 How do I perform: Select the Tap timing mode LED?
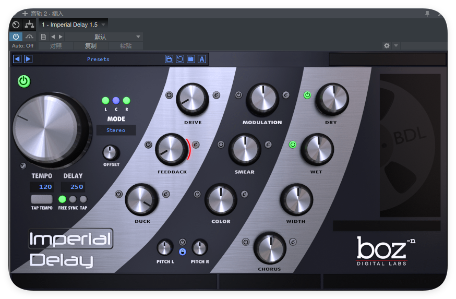click(x=83, y=199)
